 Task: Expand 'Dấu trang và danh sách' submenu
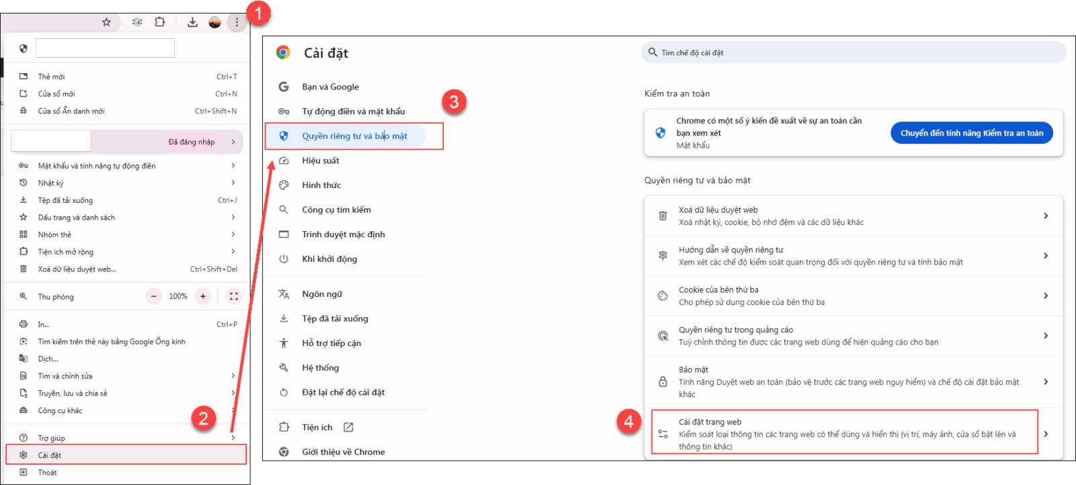[128, 218]
